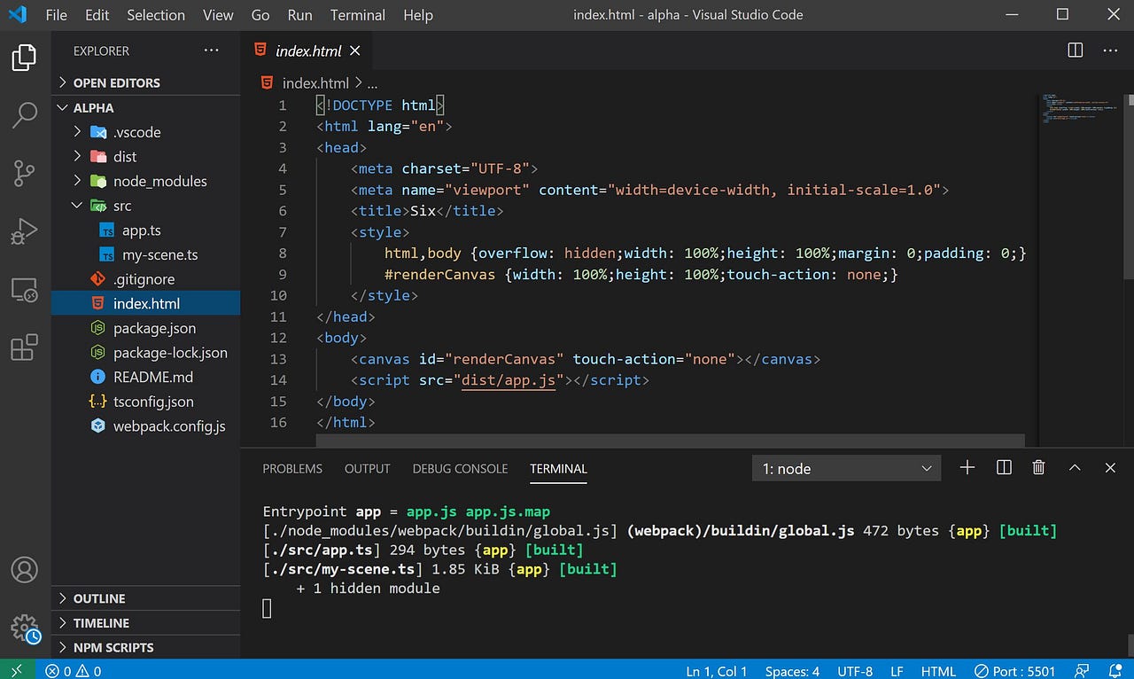Change indentation via Spaces: 4 in status bar
The image size is (1134, 679).
(x=791, y=671)
